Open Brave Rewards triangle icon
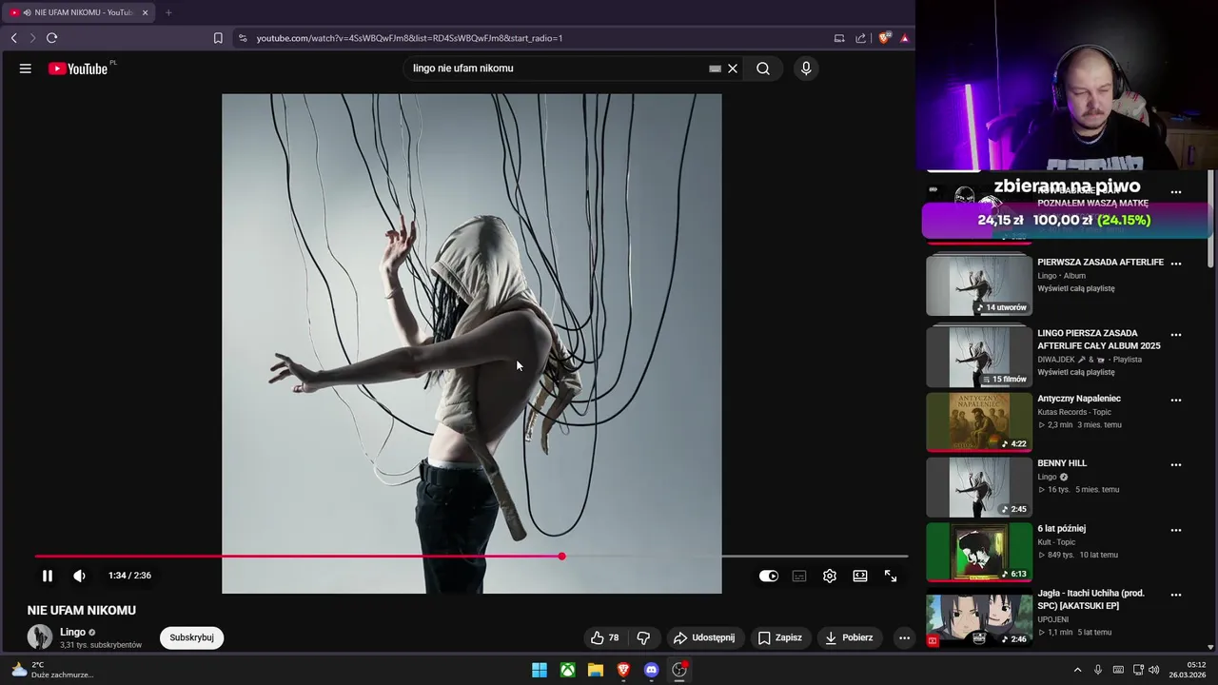The width and height of the screenshot is (1218, 685). point(904,38)
